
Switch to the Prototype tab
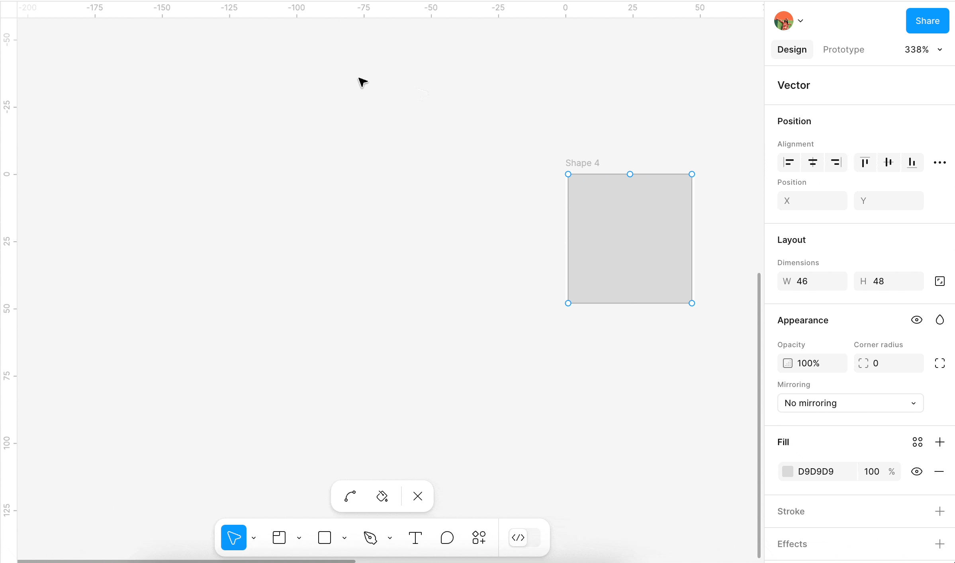pyautogui.click(x=843, y=49)
